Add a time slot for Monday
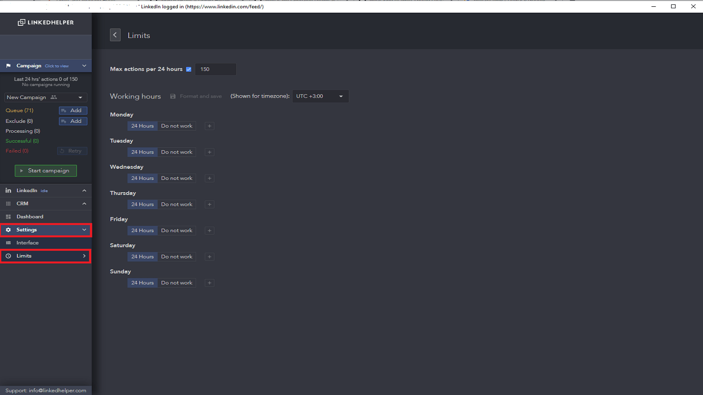The image size is (703, 395). pos(209,126)
